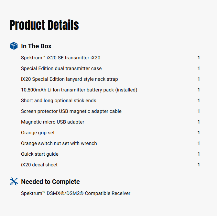Click the wrench and screwdriver tools icon

pyautogui.click(x=14, y=182)
